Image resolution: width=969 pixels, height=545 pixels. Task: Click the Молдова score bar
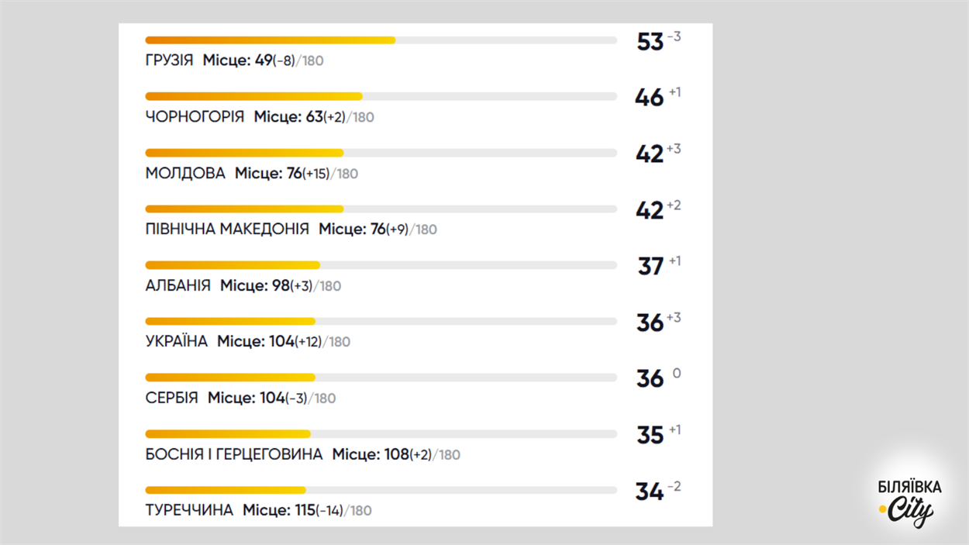[x=381, y=153]
